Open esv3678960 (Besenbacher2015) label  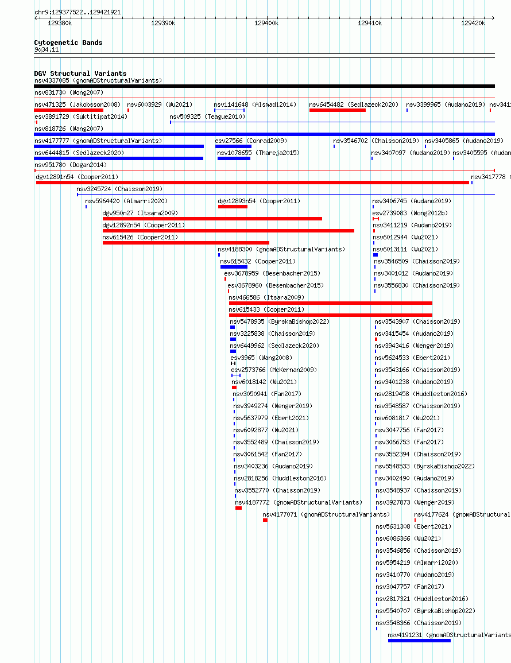coord(276,285)
